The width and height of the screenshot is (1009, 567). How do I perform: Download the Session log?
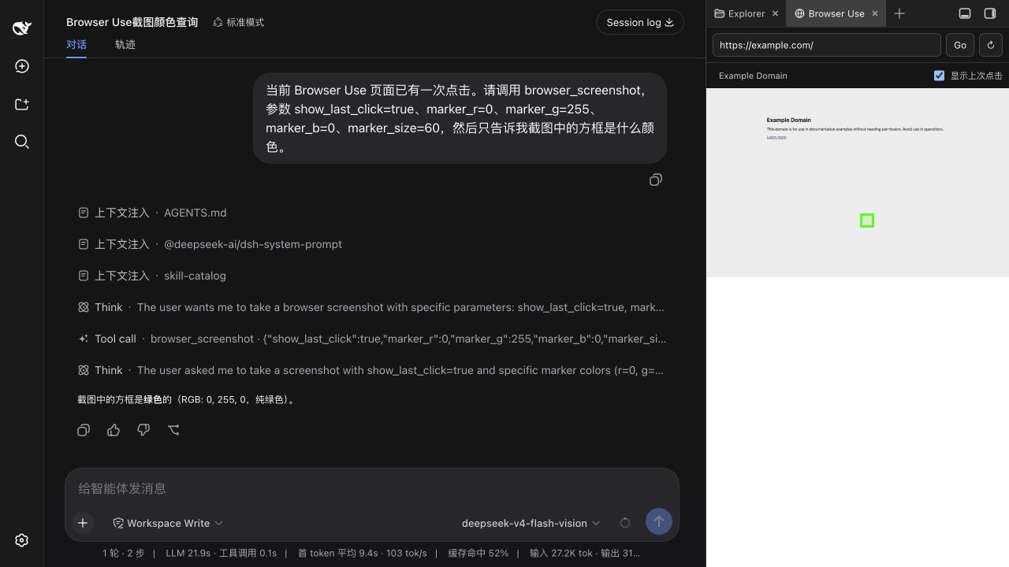tap(640, 22)
